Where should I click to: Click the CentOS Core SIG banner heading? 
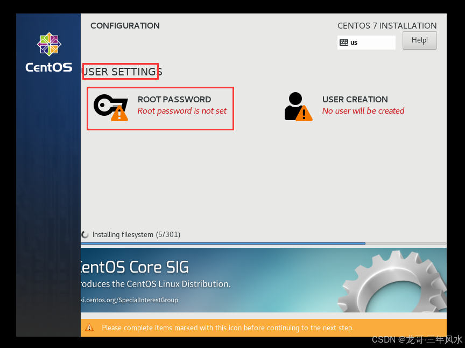135,267
